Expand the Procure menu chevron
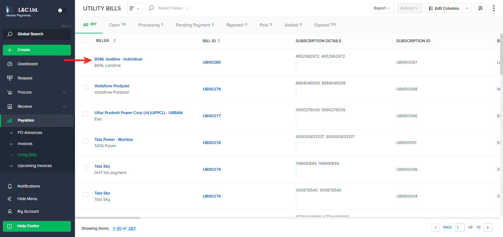Screen dimensions: 503x237 tap(64, 92)
